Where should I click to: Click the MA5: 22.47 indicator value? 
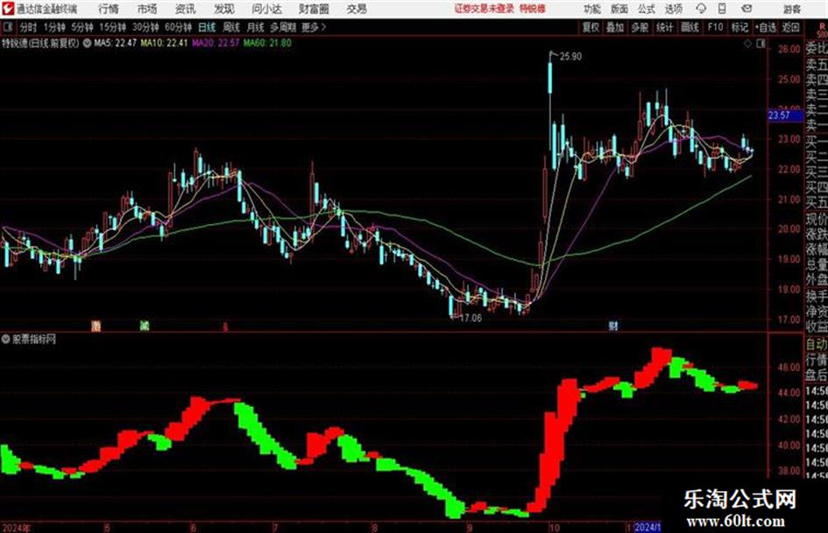[x=115, y=43]
